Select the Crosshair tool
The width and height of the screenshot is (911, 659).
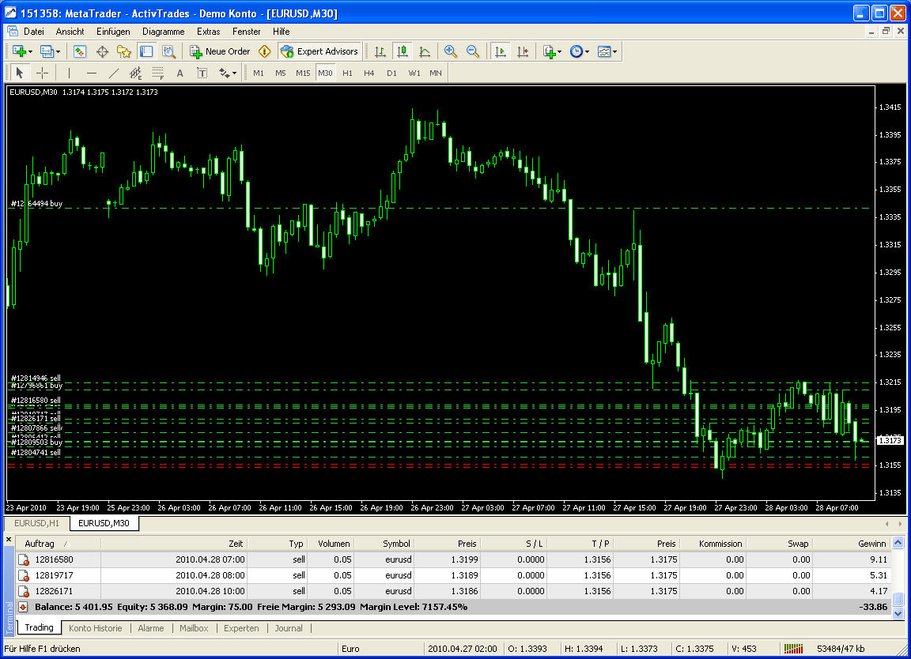point(43,72)
